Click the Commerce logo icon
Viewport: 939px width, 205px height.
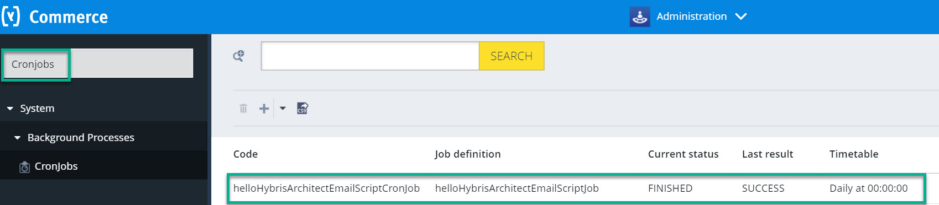coord(11,17)
